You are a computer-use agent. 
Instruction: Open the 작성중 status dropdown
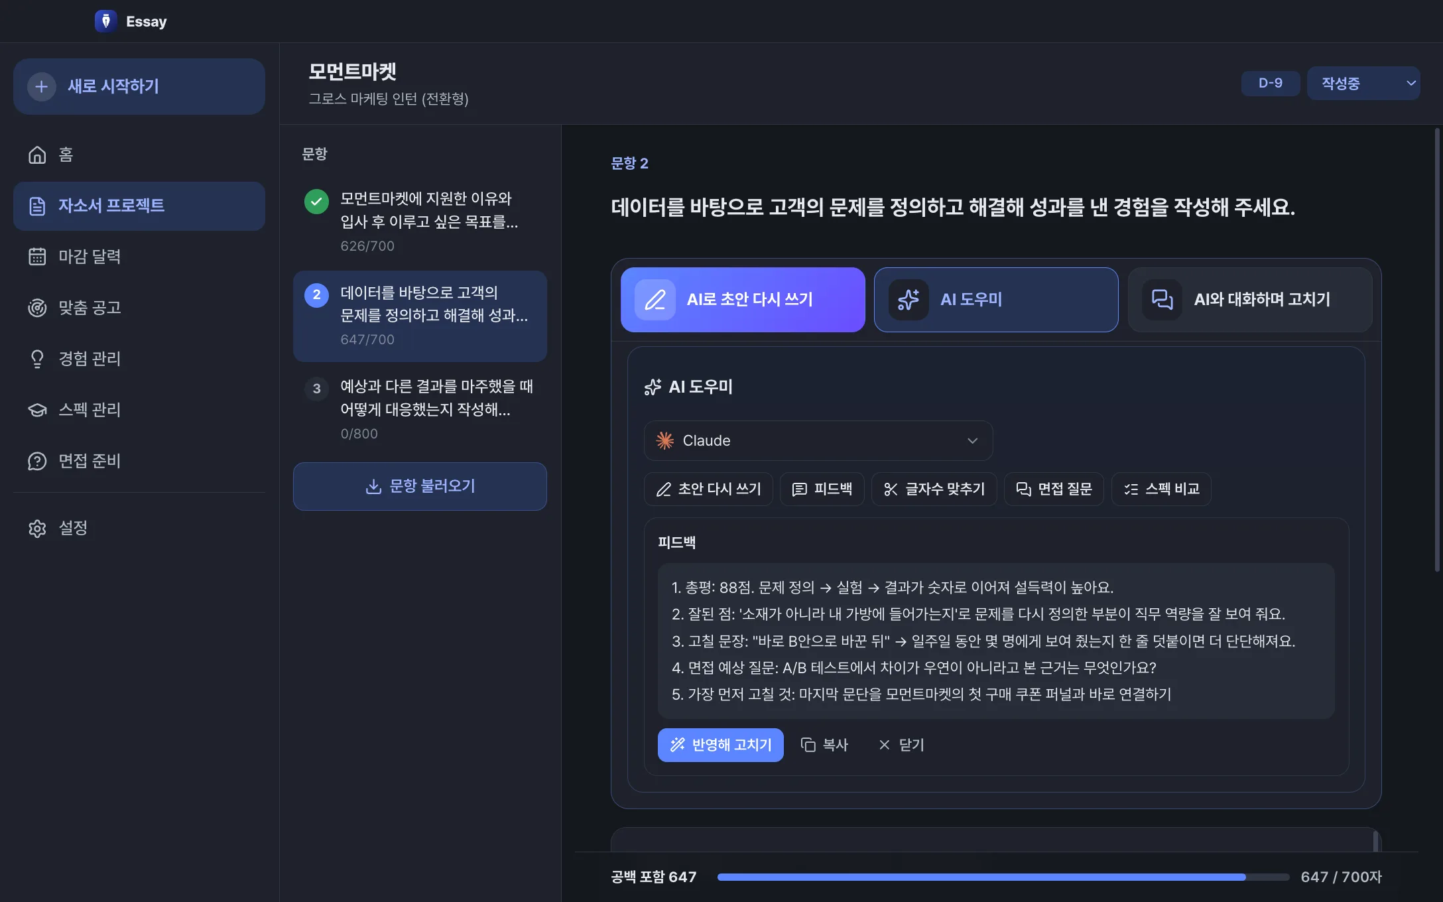tap(1363, 83)
